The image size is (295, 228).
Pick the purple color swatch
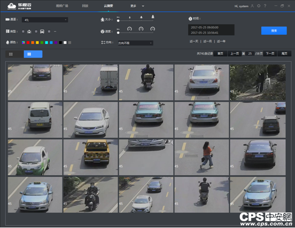(x=56, y=43)
